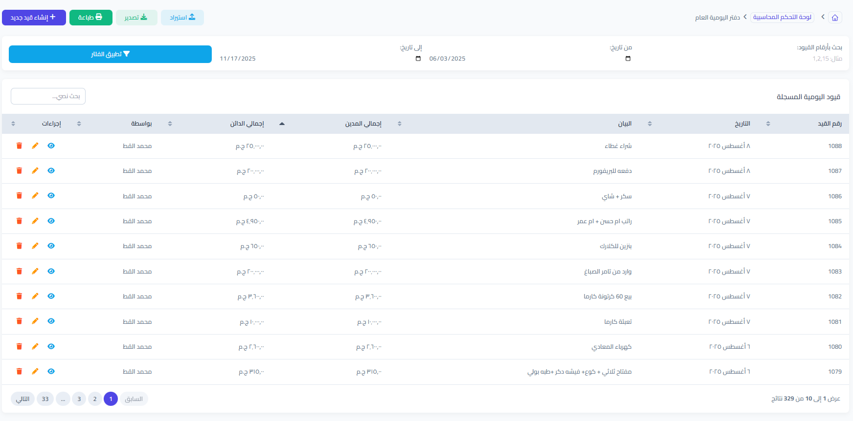Edit entry 1084 with pencil icon
The image size is (853, 421).
tap(35, 246)
